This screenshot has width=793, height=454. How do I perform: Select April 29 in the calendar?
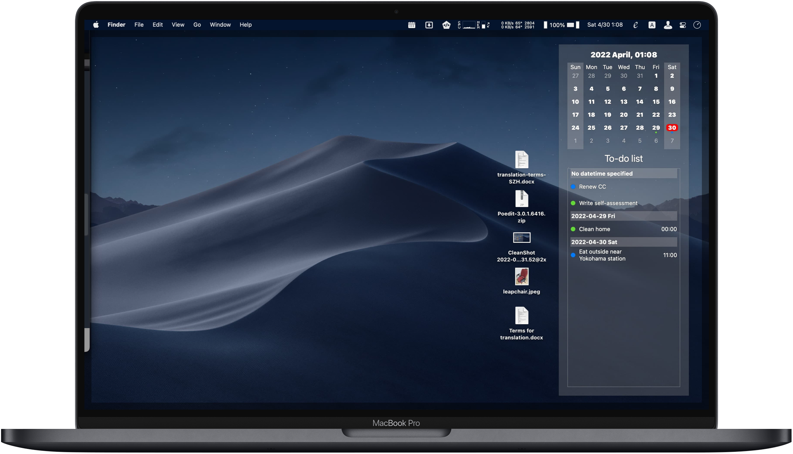(656, 128)
